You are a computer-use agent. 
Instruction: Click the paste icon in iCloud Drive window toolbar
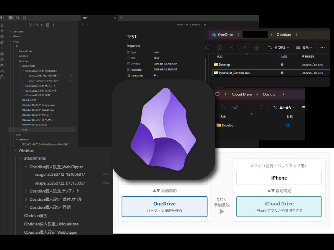click(x=223, y=107)
